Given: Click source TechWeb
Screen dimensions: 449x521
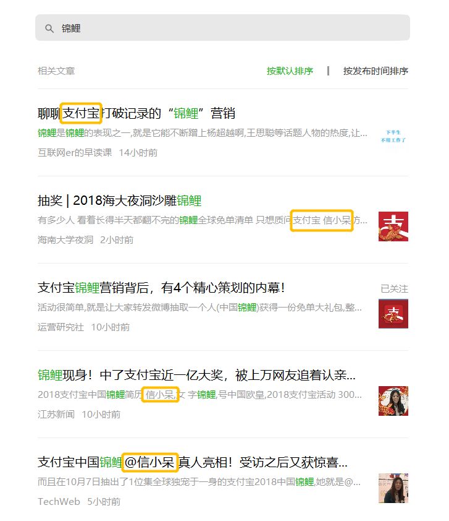Looking at the screenshot, I should (59, 501).
